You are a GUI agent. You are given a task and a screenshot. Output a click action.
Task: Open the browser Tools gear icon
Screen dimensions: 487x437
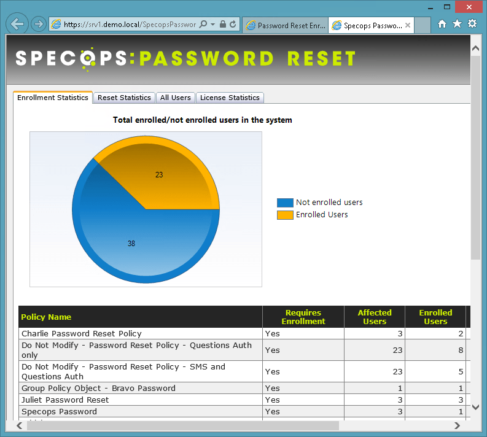coord(472,24)
